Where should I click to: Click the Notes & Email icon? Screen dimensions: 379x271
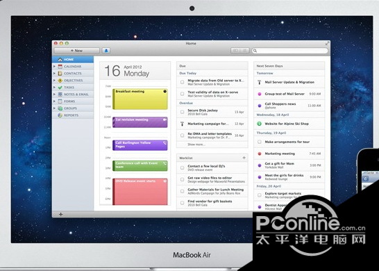coord(60,95)
